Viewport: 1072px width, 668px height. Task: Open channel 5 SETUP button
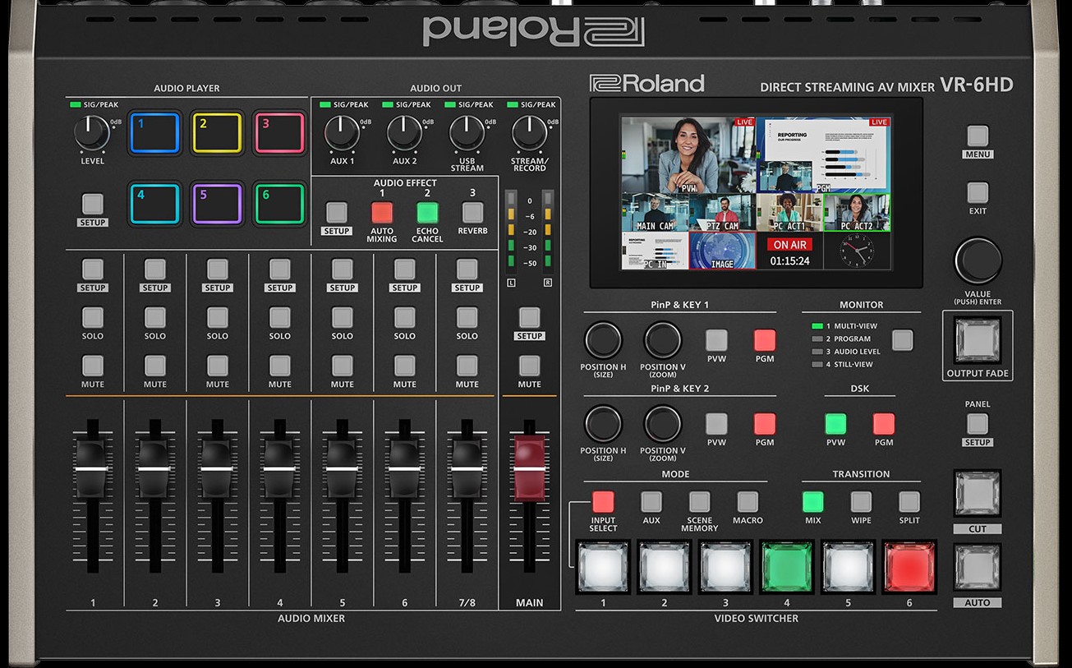coord(343,270)
